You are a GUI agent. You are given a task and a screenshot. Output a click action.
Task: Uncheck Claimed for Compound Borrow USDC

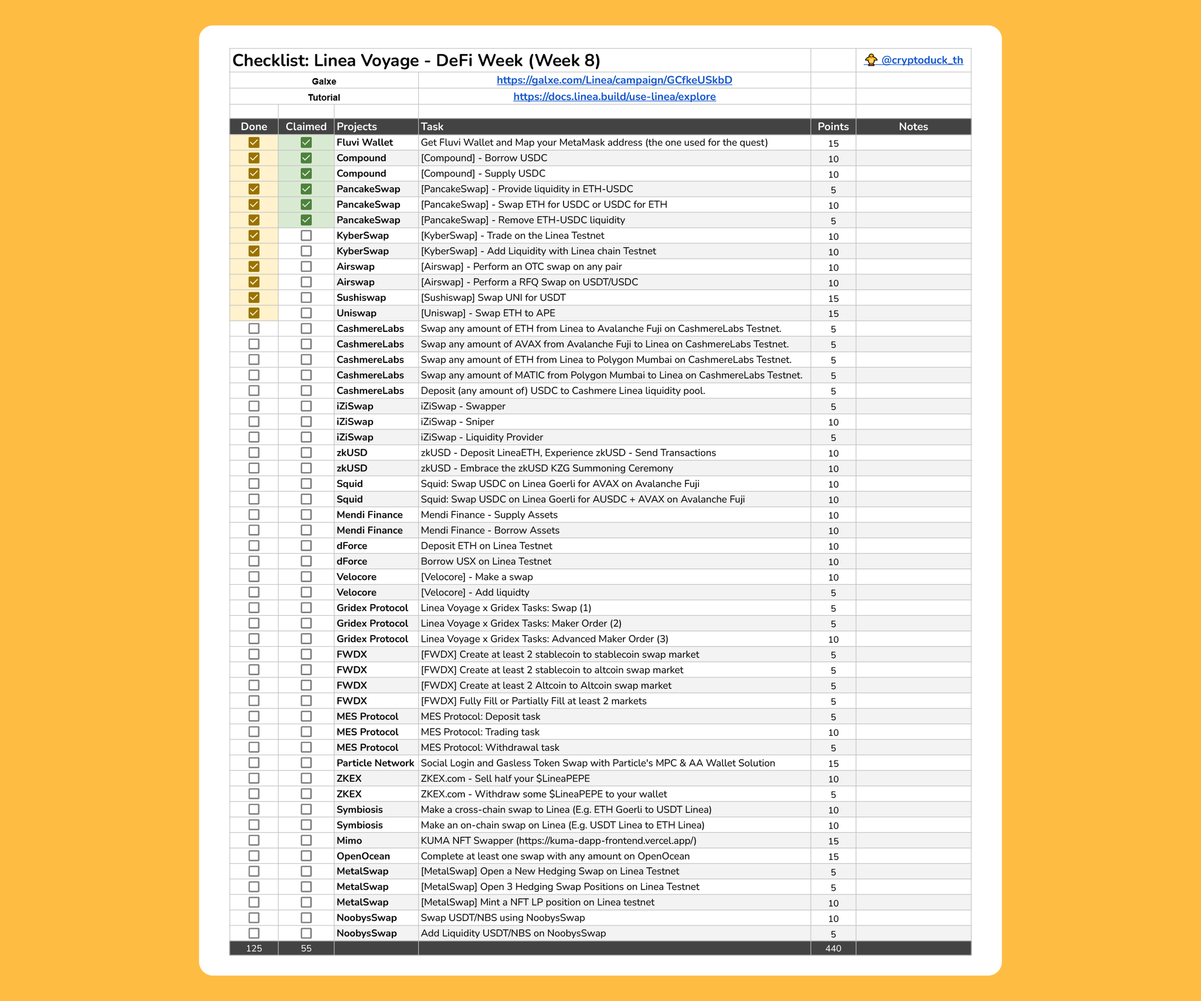[x=306, y=158]
